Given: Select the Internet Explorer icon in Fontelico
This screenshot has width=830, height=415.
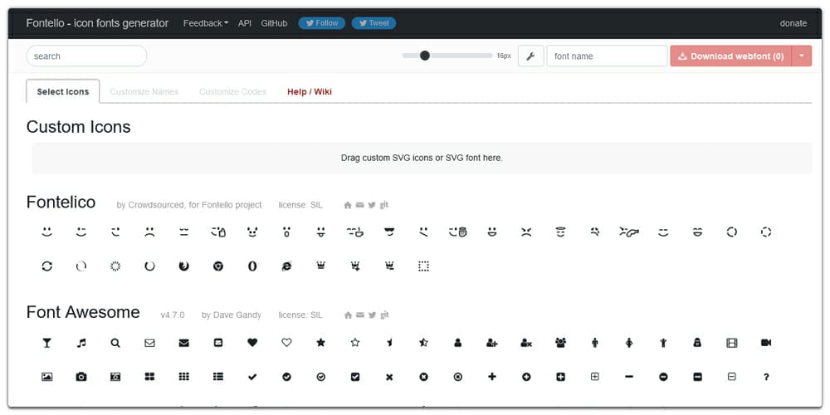Looking at the screenshot, I should click(286, 266).
